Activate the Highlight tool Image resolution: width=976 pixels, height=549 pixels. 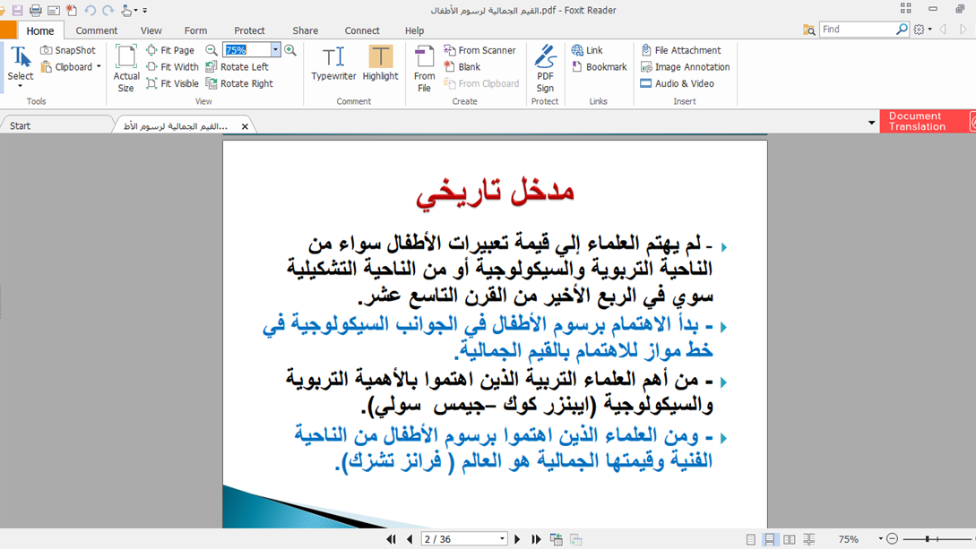click(x=380, y=64)
